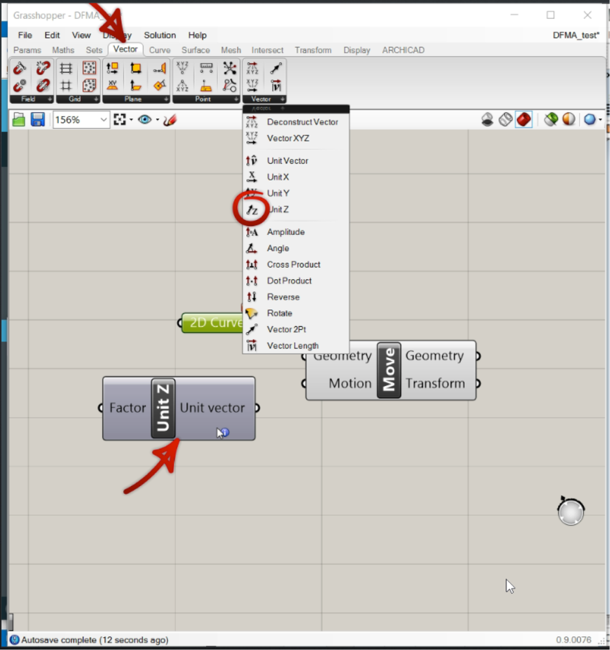Click the Transform output of Move component
The image size is (610, 650).
point(435,383)
